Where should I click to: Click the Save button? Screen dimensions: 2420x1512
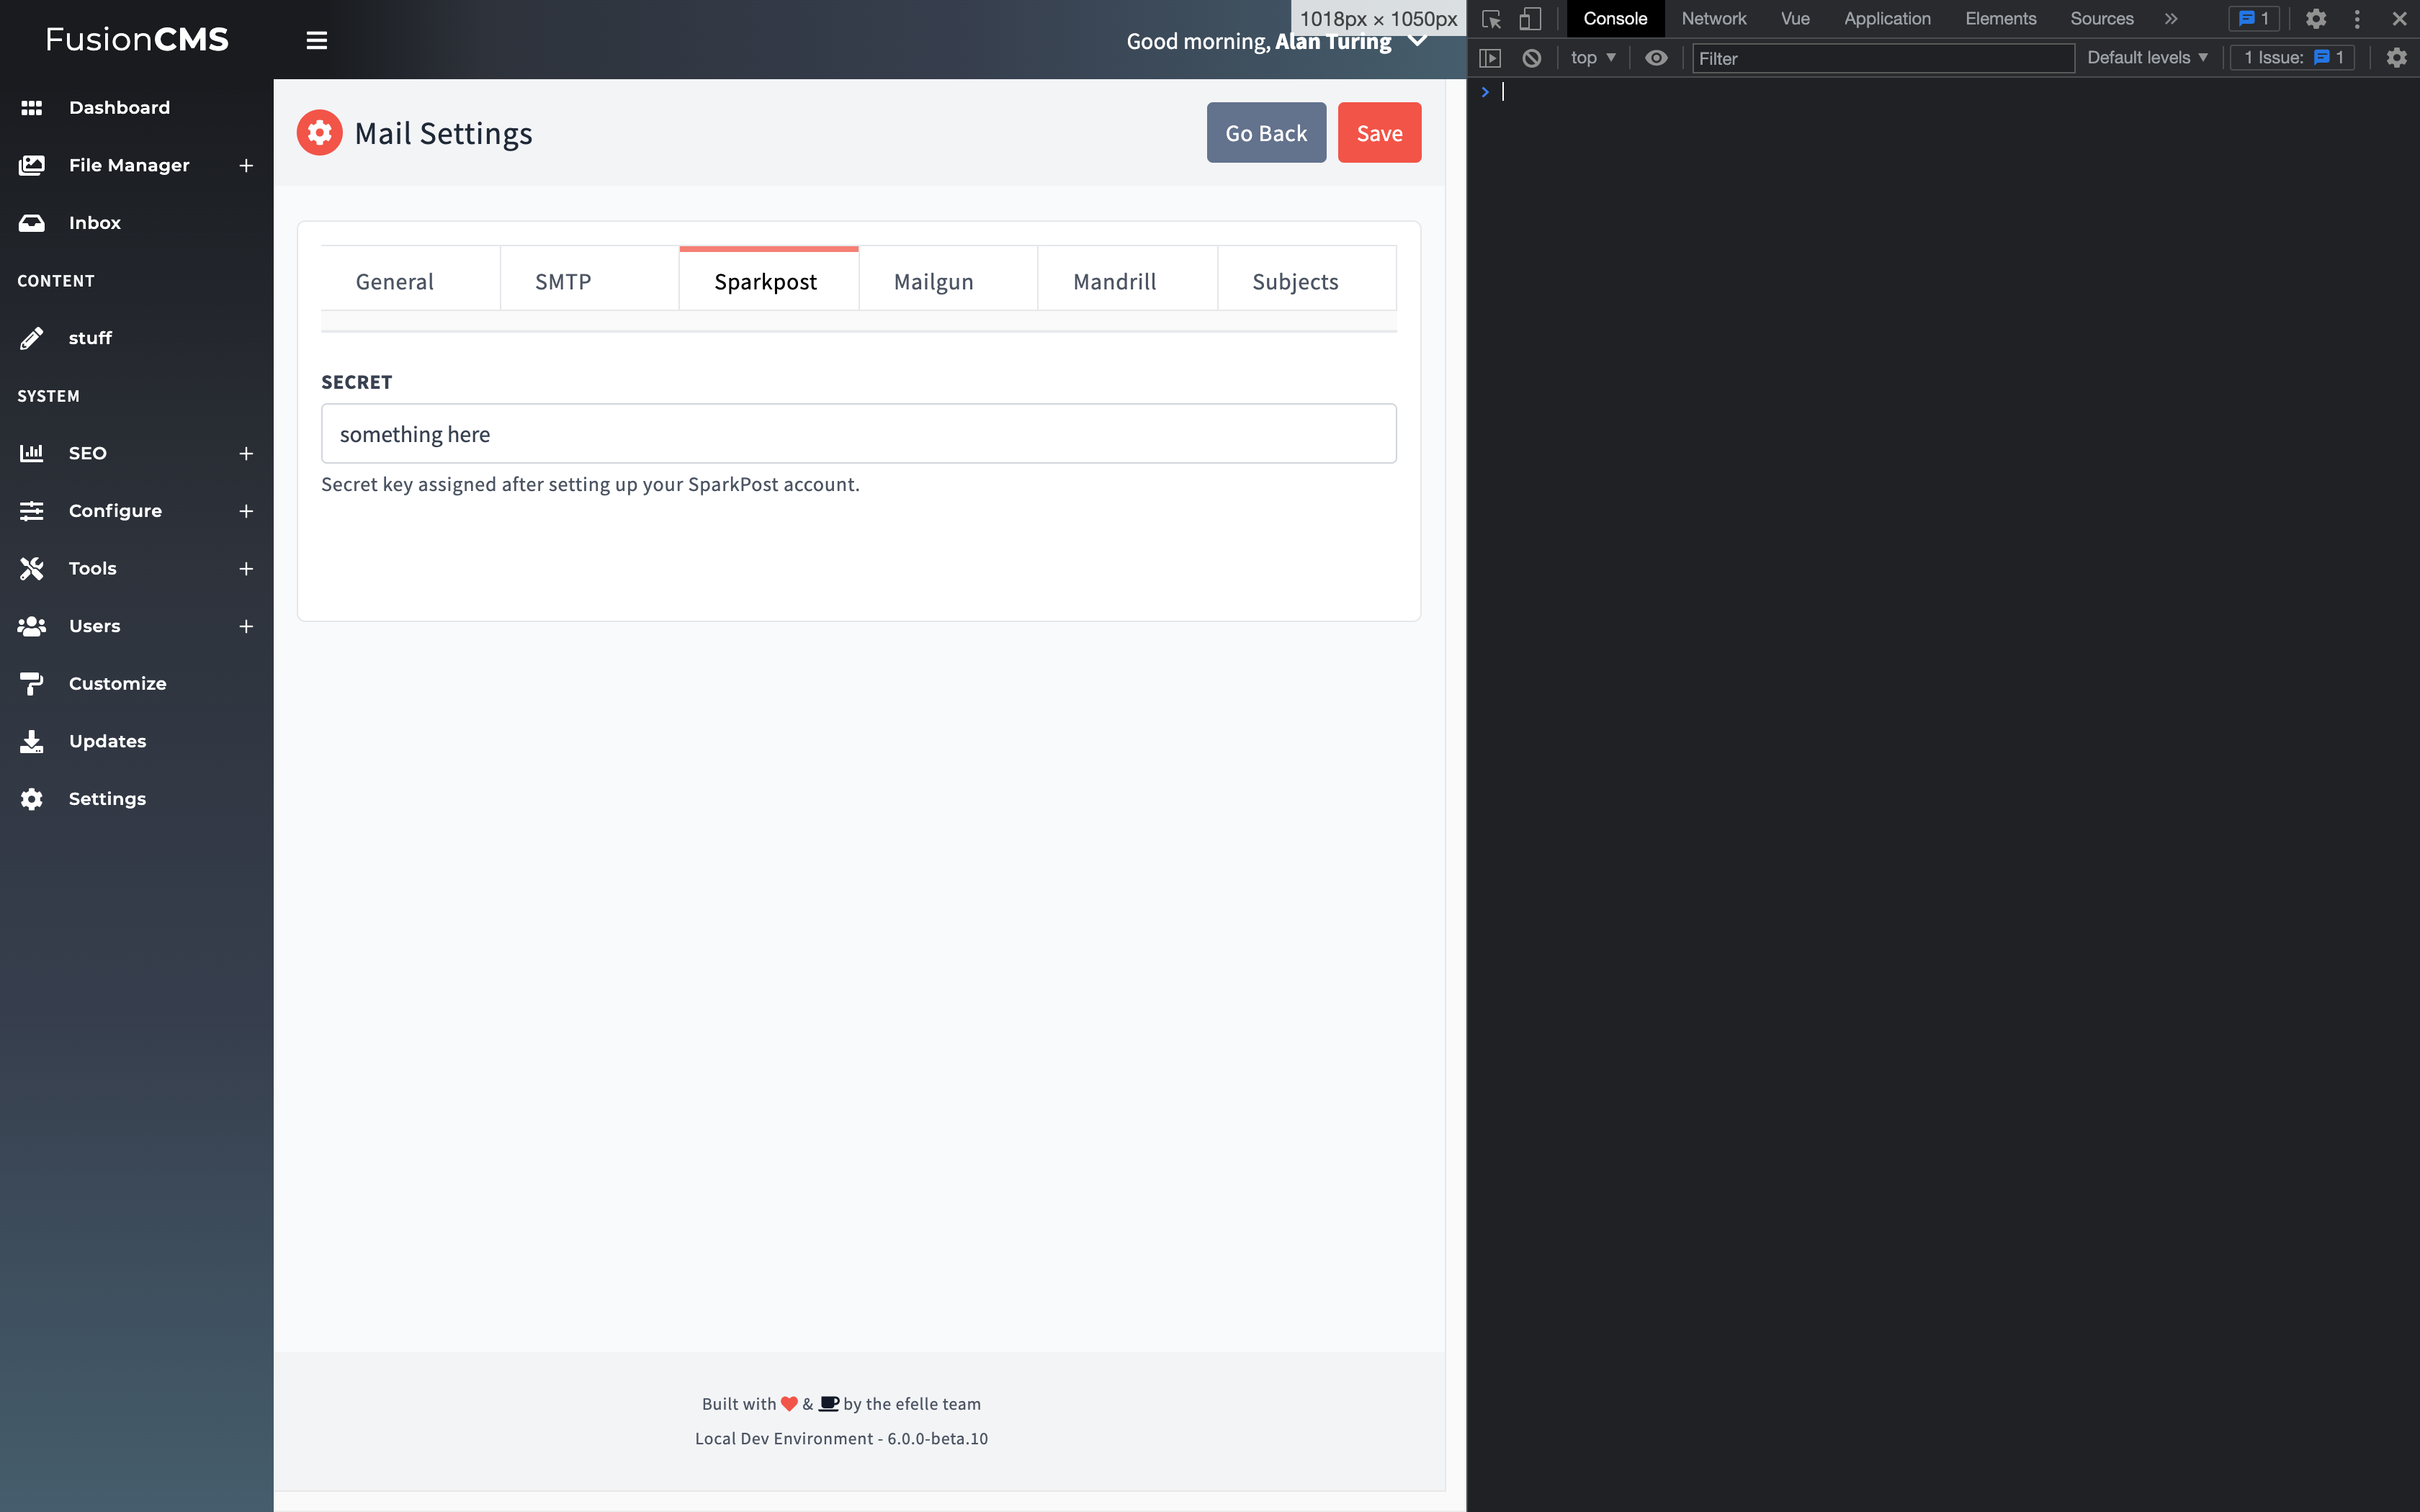click(x=1378, y=132)
